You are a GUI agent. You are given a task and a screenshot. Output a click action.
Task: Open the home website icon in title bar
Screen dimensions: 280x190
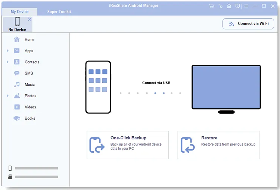point(229,6)
